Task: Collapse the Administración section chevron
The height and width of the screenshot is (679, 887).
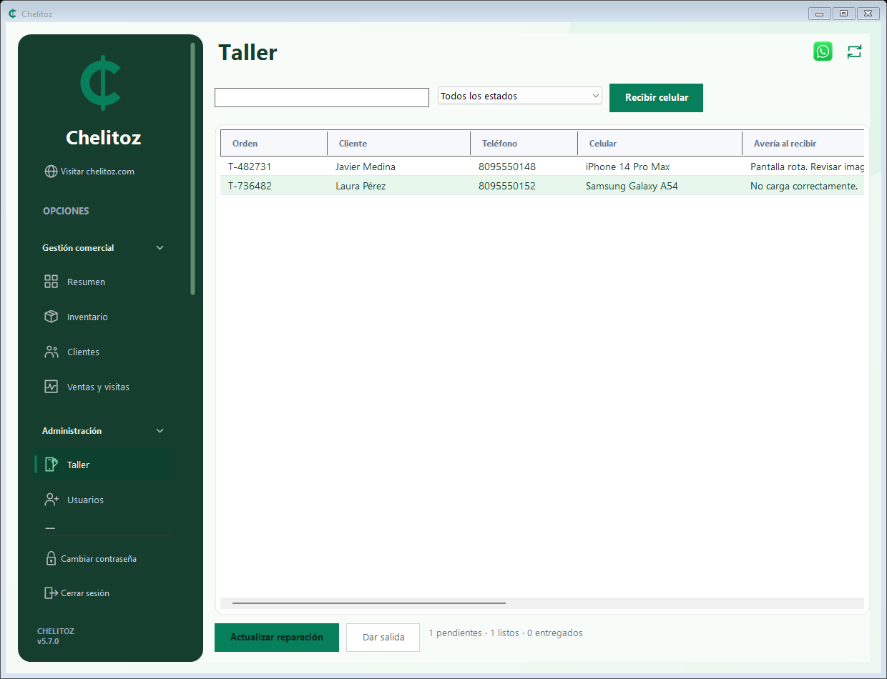Action: pyautogui.click(x=160, y=431)
